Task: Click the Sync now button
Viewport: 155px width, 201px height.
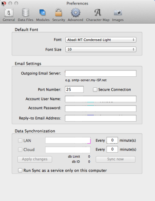Action: [116, 159]
